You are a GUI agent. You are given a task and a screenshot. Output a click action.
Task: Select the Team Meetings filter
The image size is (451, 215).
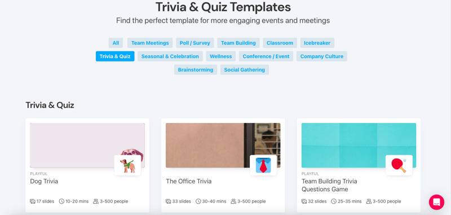[x=150, y=43]
